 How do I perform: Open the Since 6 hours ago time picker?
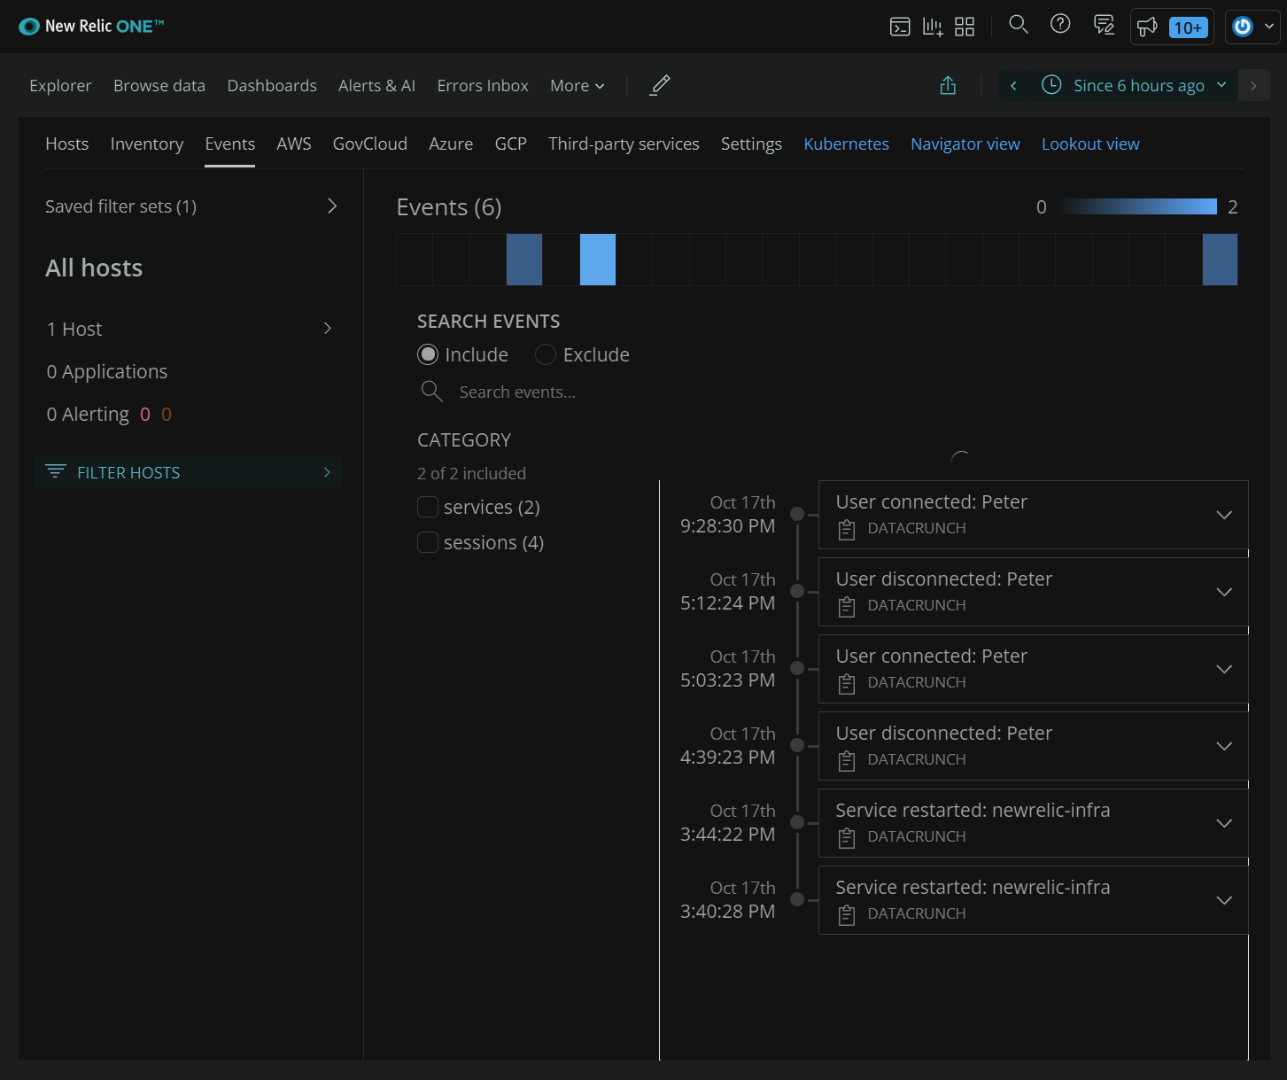click(1133, 86)
